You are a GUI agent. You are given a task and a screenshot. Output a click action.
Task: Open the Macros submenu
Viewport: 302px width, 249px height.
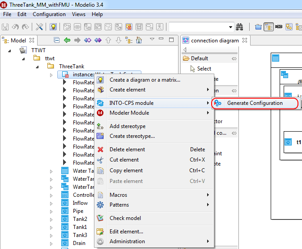click(154, 195)
